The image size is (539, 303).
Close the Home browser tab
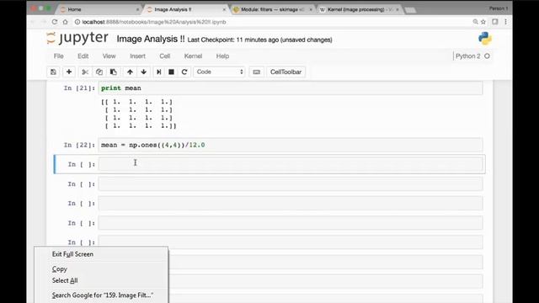(x=138, y=9)
